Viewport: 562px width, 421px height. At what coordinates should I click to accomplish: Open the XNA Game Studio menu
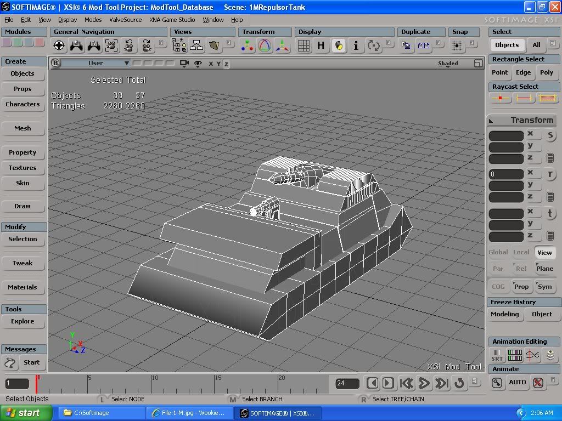click(x=172, y=20)
